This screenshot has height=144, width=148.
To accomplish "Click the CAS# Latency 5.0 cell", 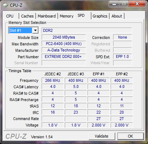I will tap(76, 86).
